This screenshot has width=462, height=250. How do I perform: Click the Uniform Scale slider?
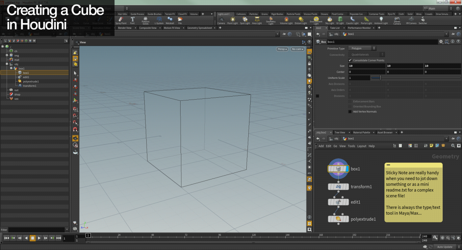tap(415, 78)
